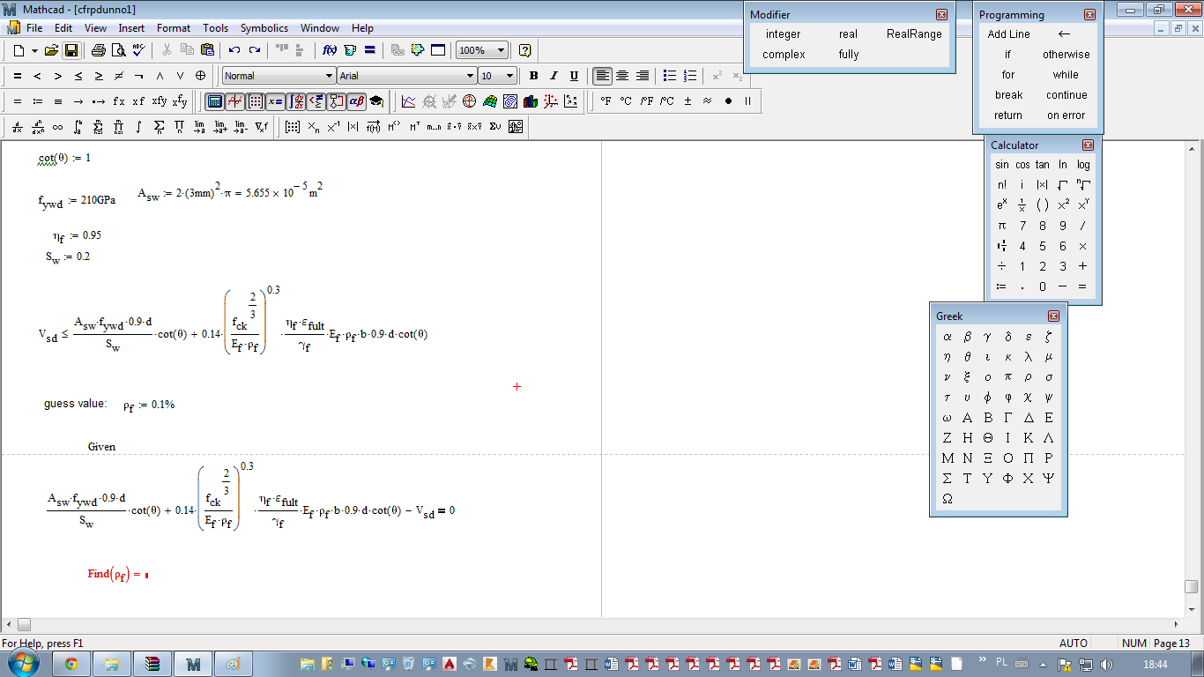Open Insert Unit measuring cup icon
This screenshot has width=1204, height=677.
350,50
